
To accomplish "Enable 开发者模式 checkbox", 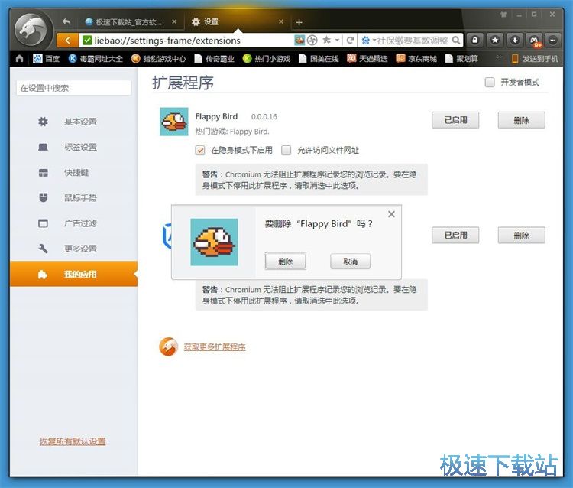I will click(x=490, y=82).
